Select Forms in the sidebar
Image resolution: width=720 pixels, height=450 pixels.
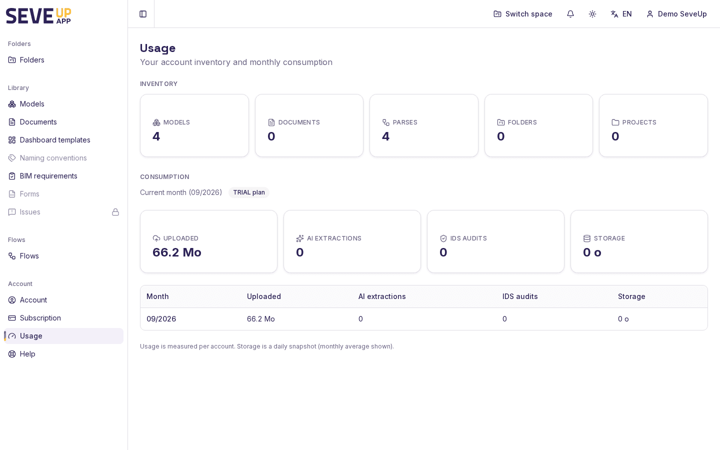coord(63,194)
